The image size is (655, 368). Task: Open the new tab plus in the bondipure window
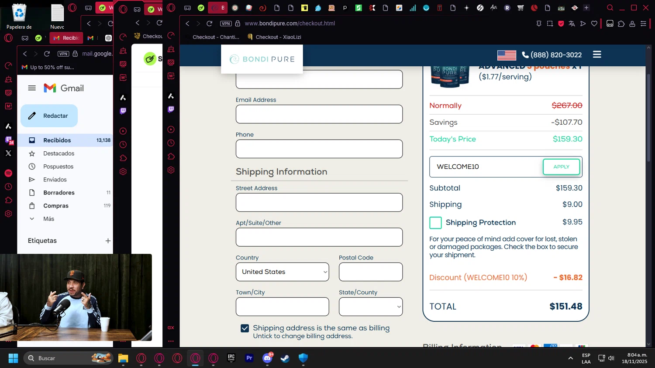586,8
